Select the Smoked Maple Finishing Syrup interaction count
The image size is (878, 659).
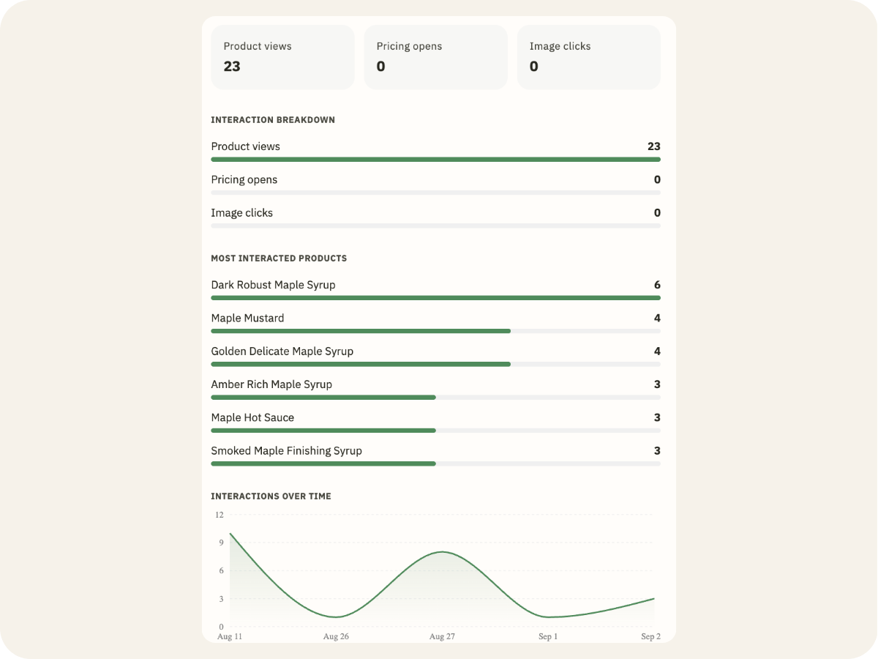(657, 451)
